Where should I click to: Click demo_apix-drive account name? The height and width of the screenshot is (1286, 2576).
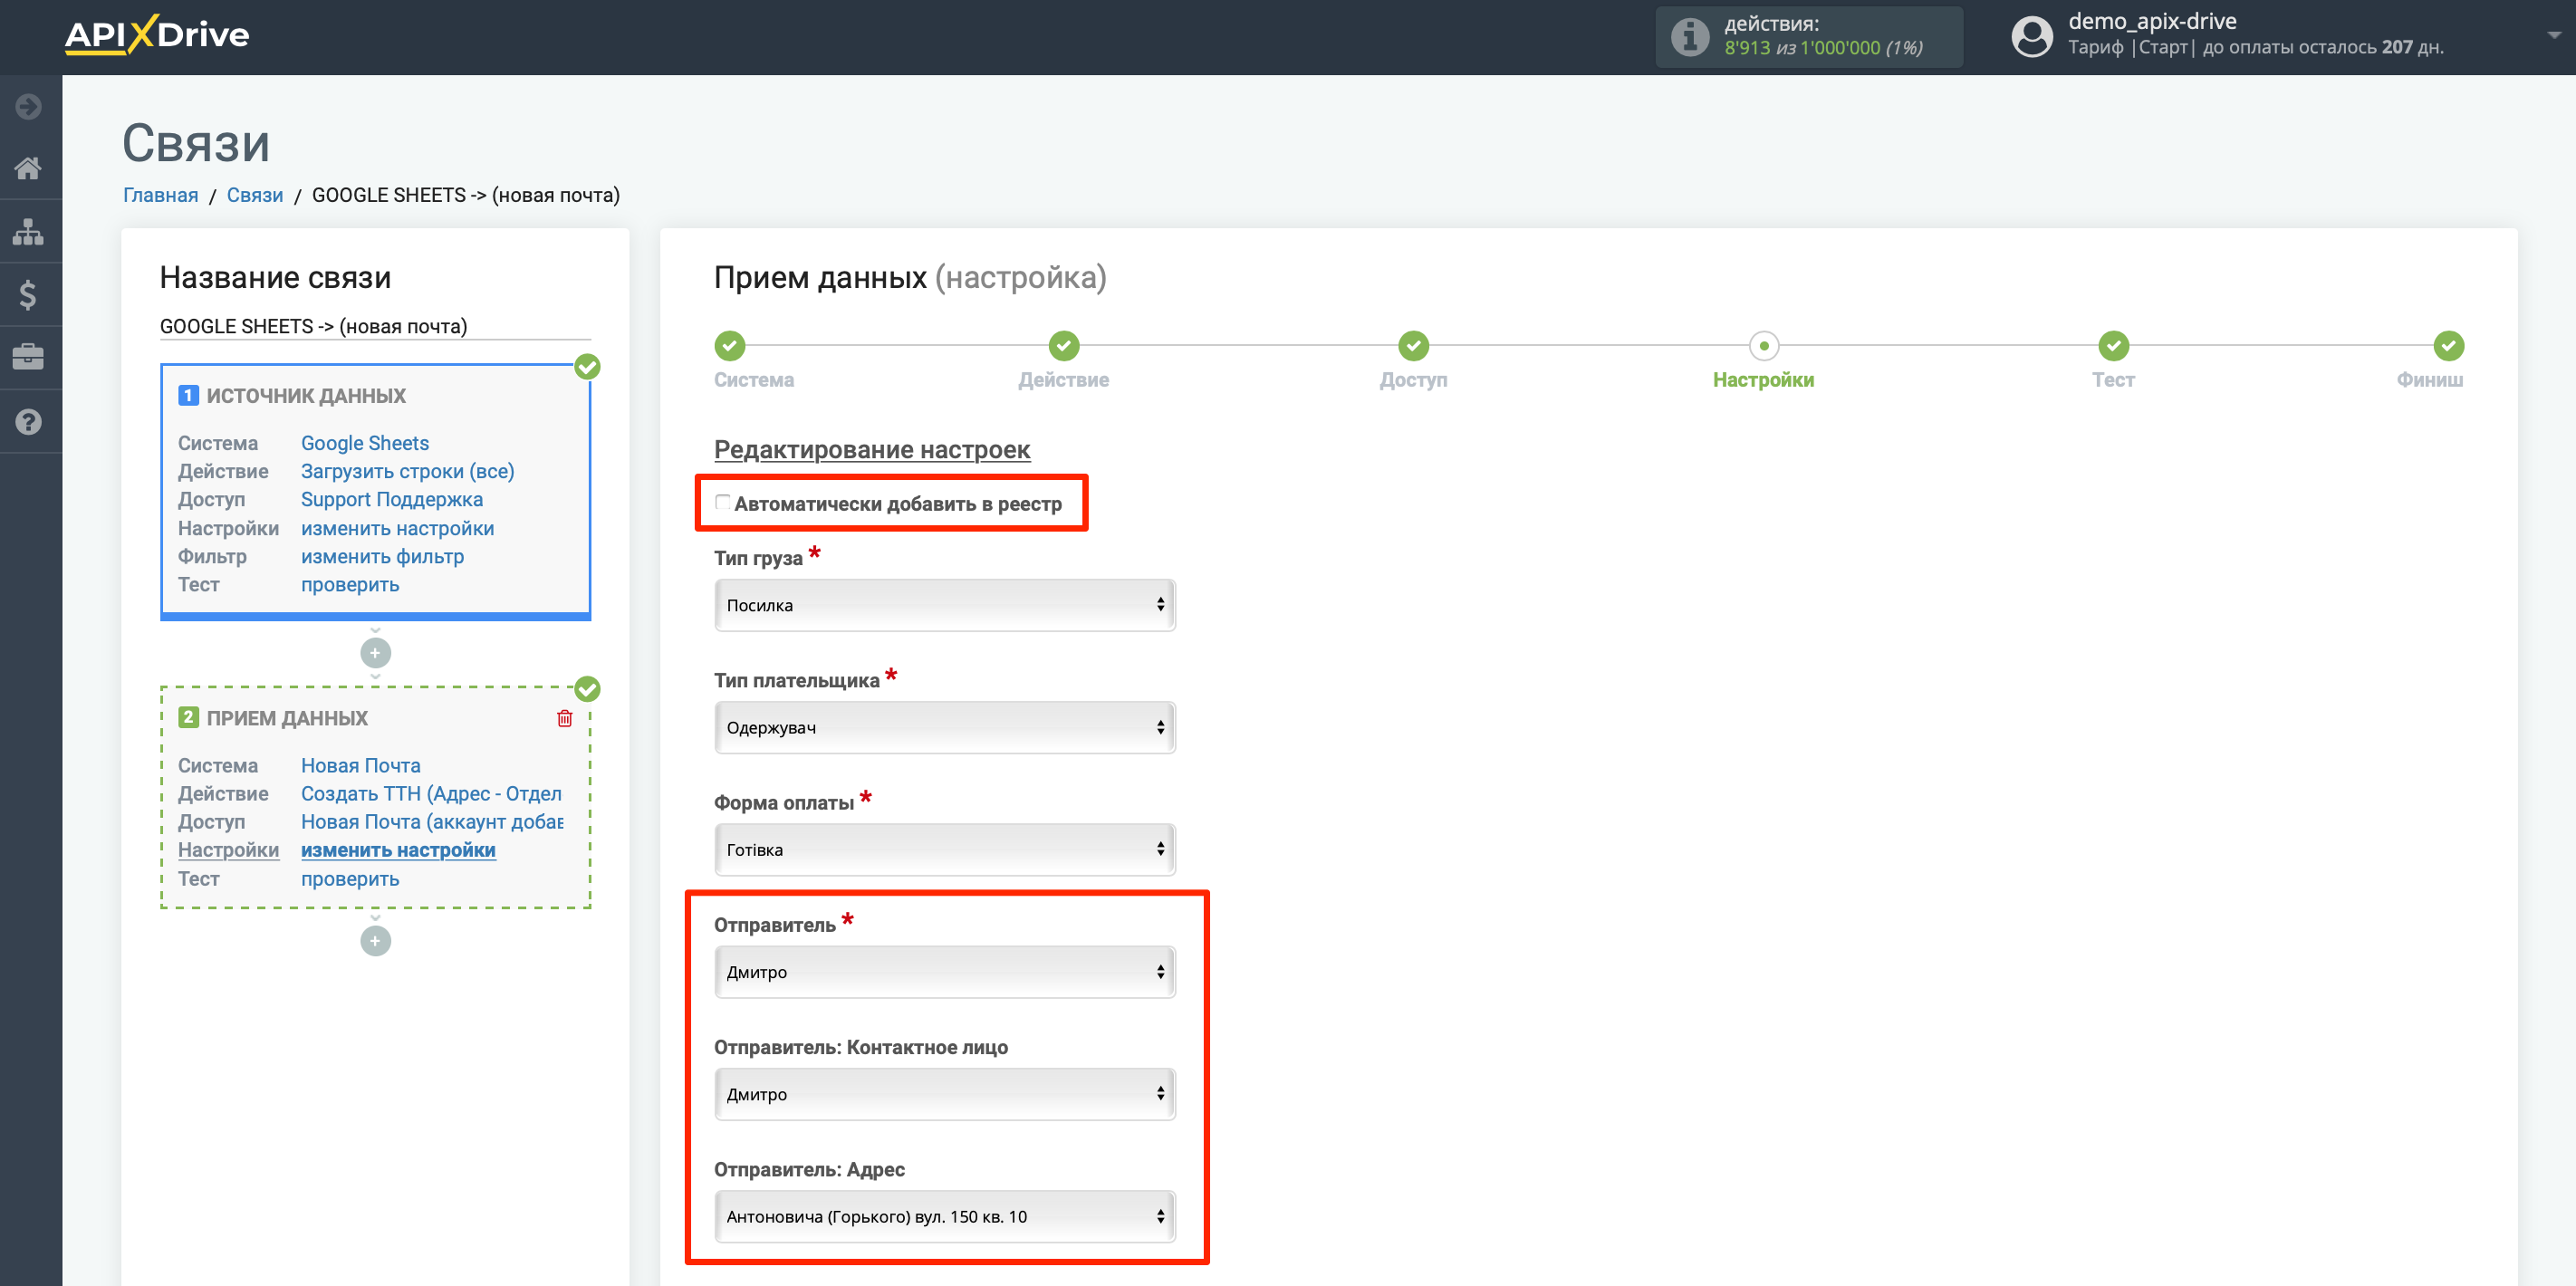click(x=2152, y=21)
